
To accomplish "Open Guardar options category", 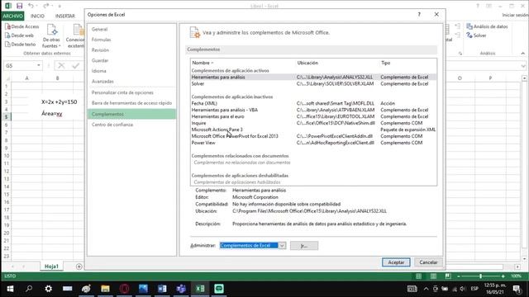I will pyautogui.click(x=131, y=60).
